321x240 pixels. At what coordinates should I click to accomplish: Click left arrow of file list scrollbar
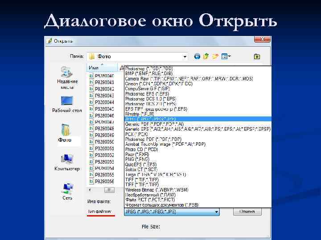tap(90, 190)
